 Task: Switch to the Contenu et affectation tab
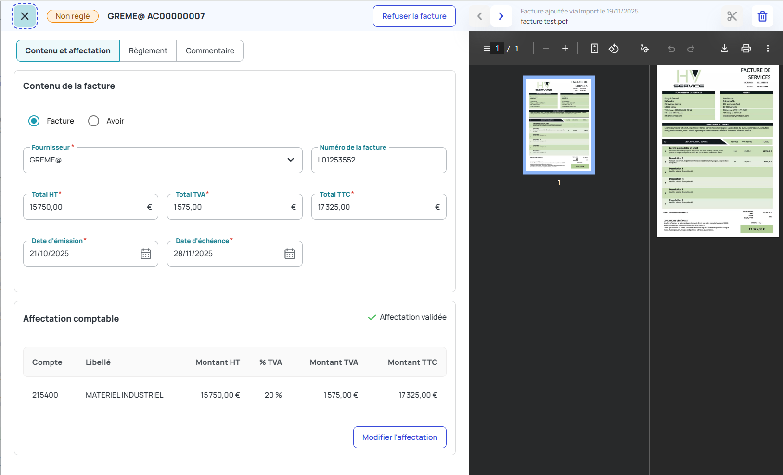(68, 50)
